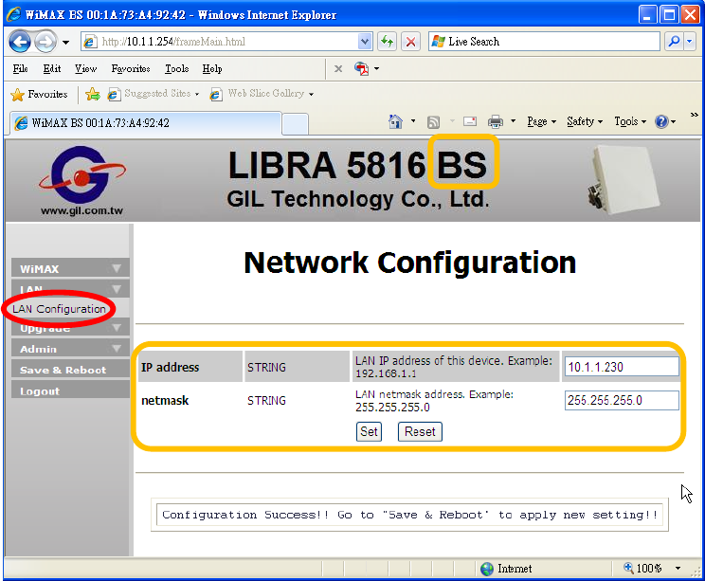Viewport: 705px width, 581px height.
Task: Open the Edit menu
Action: (52, 69)
